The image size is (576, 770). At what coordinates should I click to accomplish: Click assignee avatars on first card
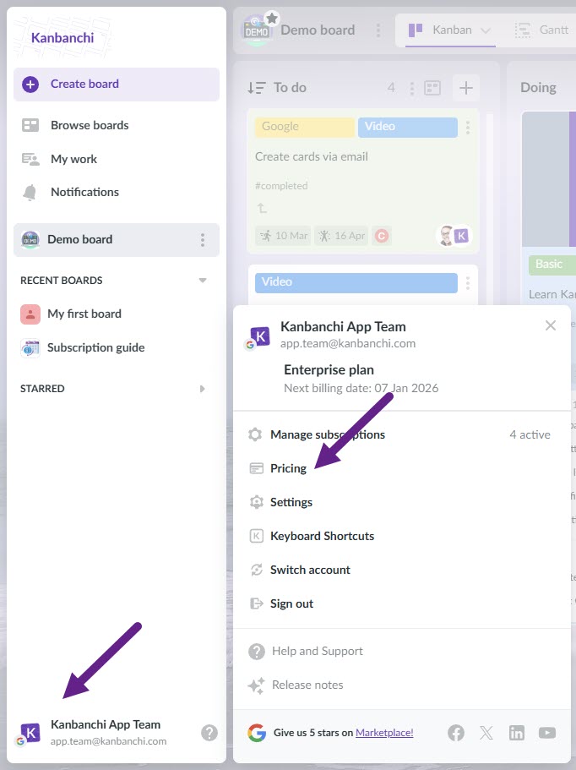454,236
